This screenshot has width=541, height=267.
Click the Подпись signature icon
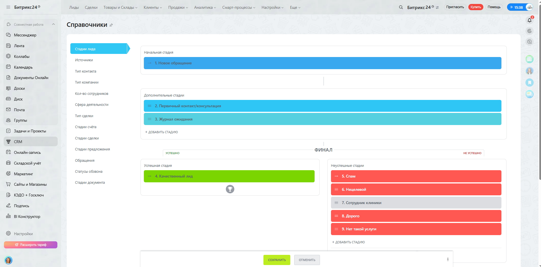pyautogui.click(x=8, y=206)
